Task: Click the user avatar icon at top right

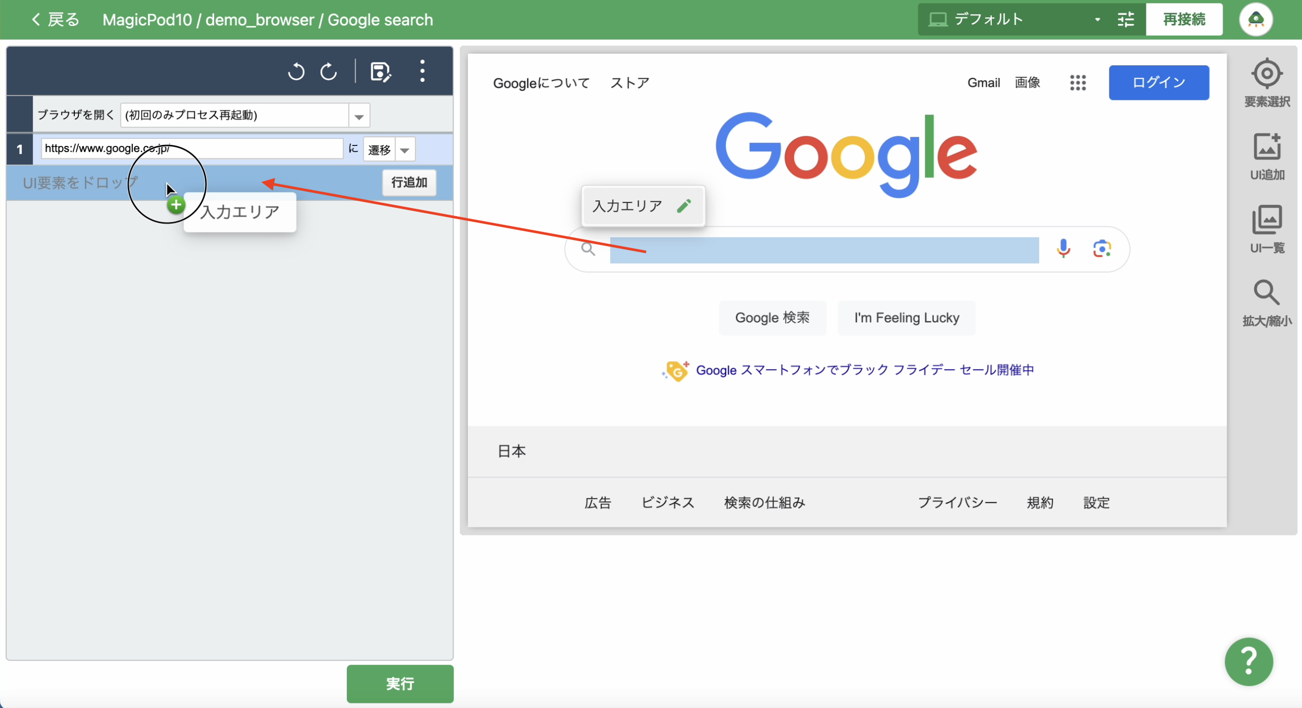Action: point(1256,19)
